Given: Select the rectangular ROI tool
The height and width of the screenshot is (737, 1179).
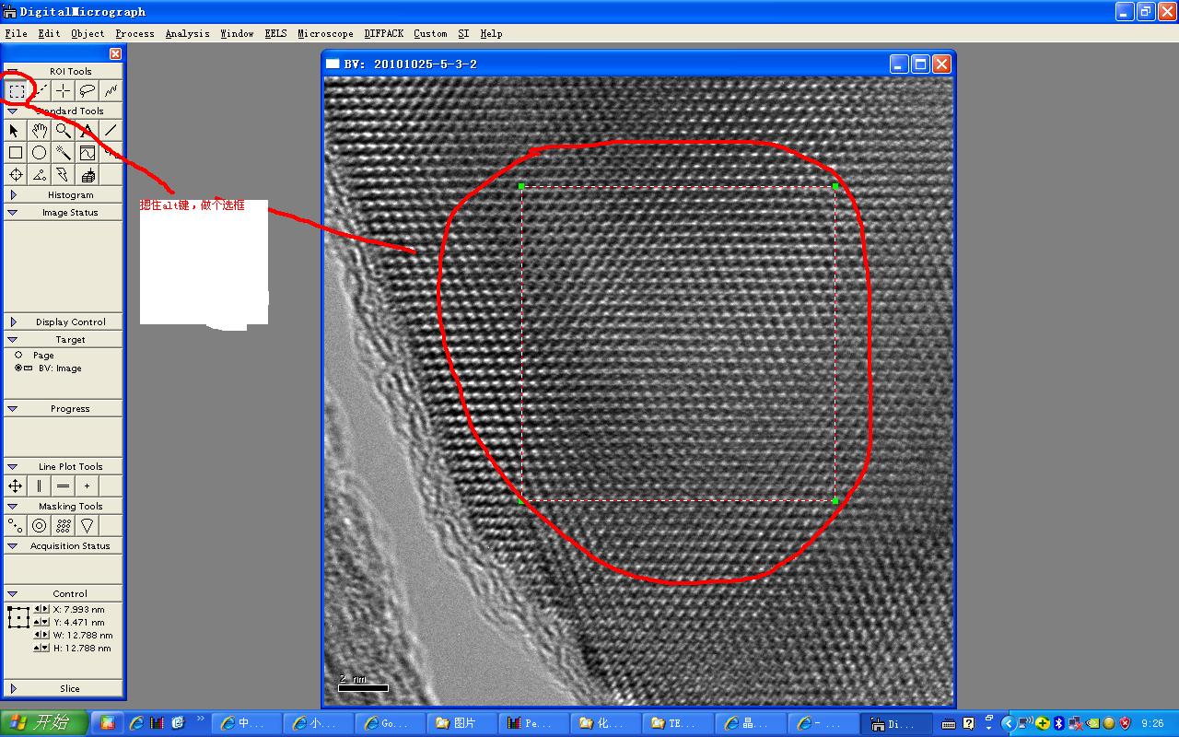Looking at the screenshot, I should coord(17,90).
